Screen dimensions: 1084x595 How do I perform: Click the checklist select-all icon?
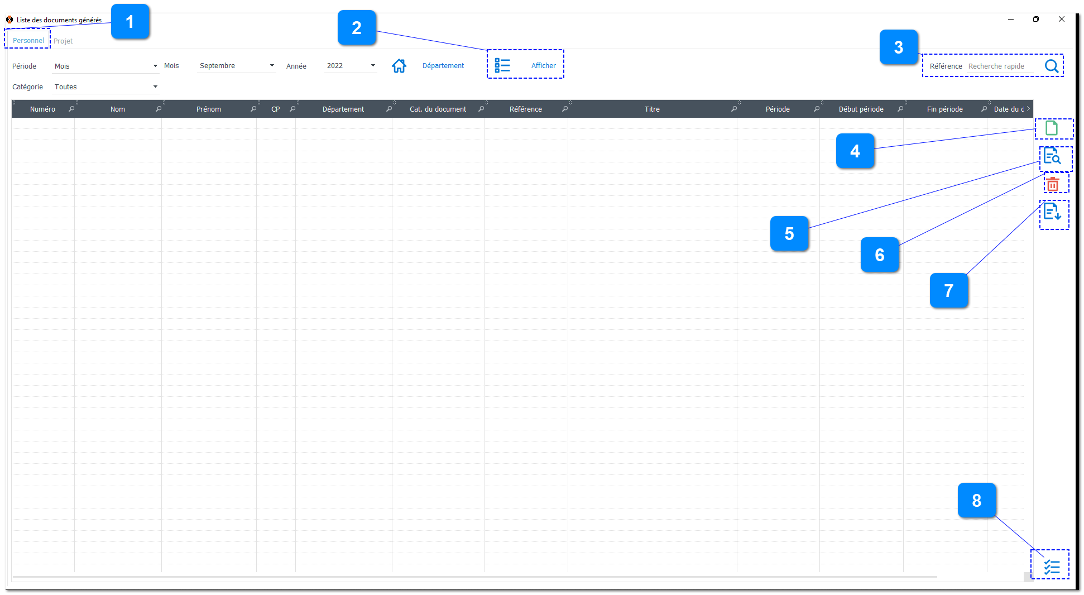[1052, 567]
